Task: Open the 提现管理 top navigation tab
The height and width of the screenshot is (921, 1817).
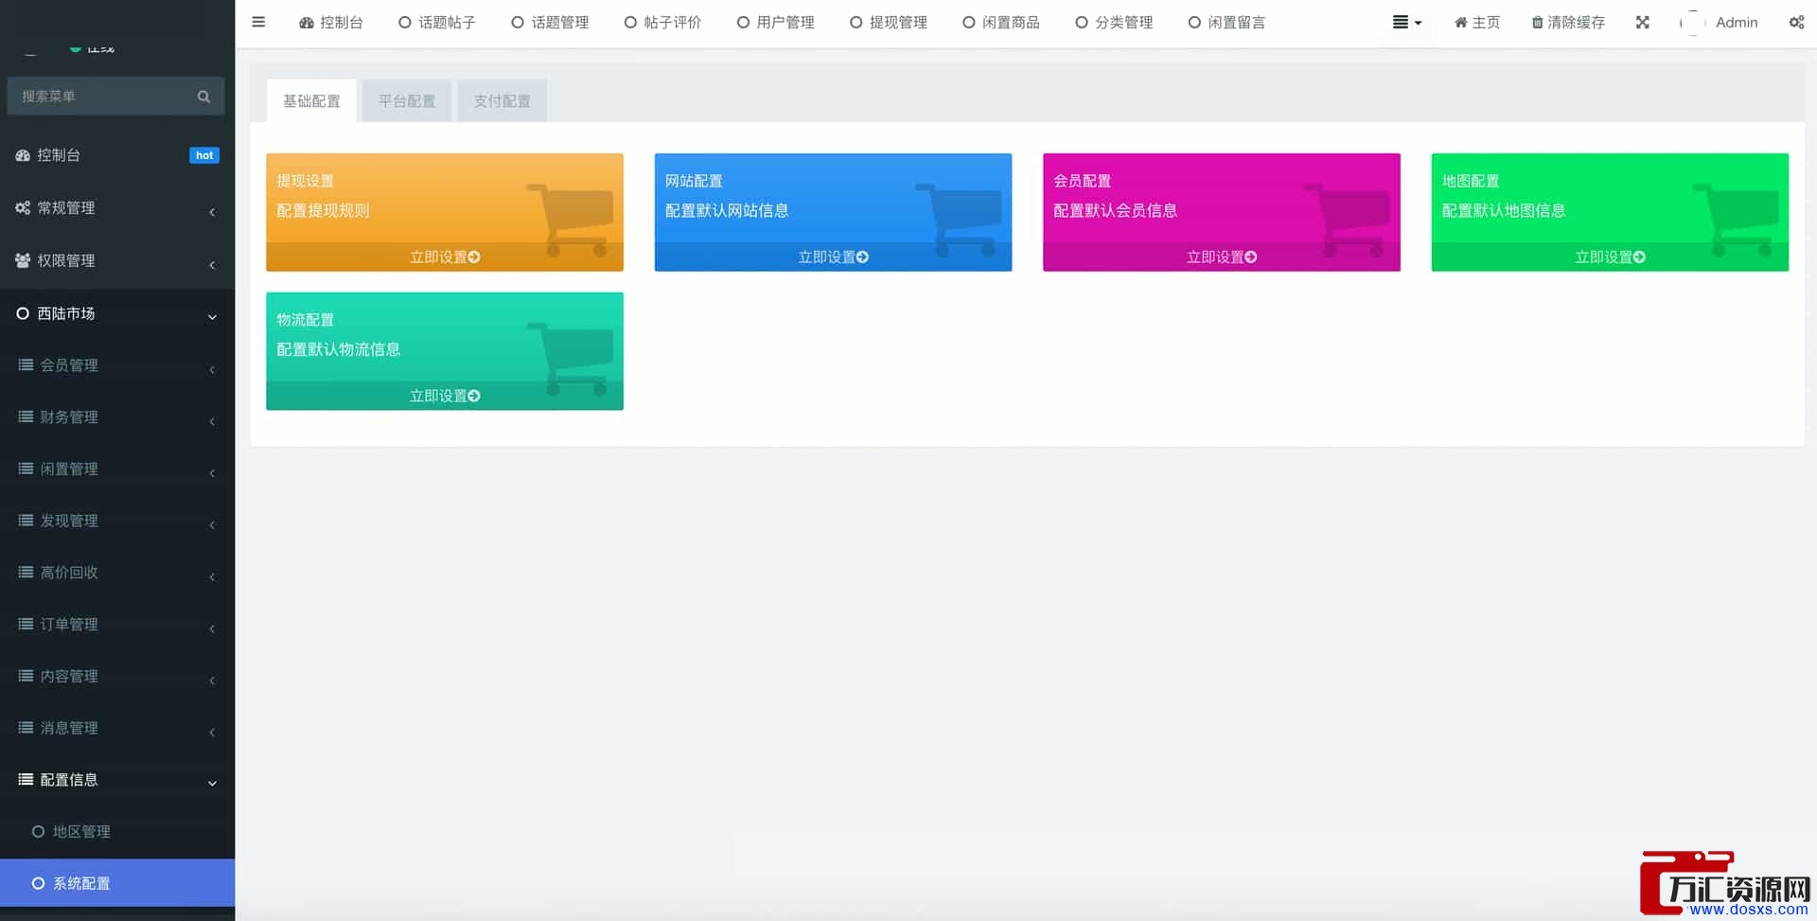Action: coord(889,23)
